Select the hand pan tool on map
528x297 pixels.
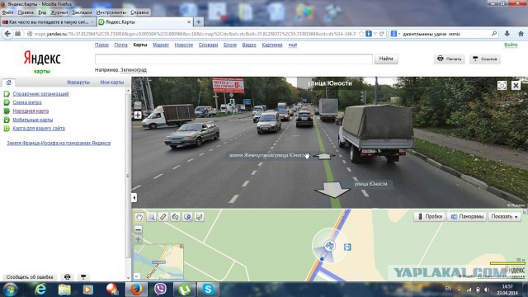(139, 217)
